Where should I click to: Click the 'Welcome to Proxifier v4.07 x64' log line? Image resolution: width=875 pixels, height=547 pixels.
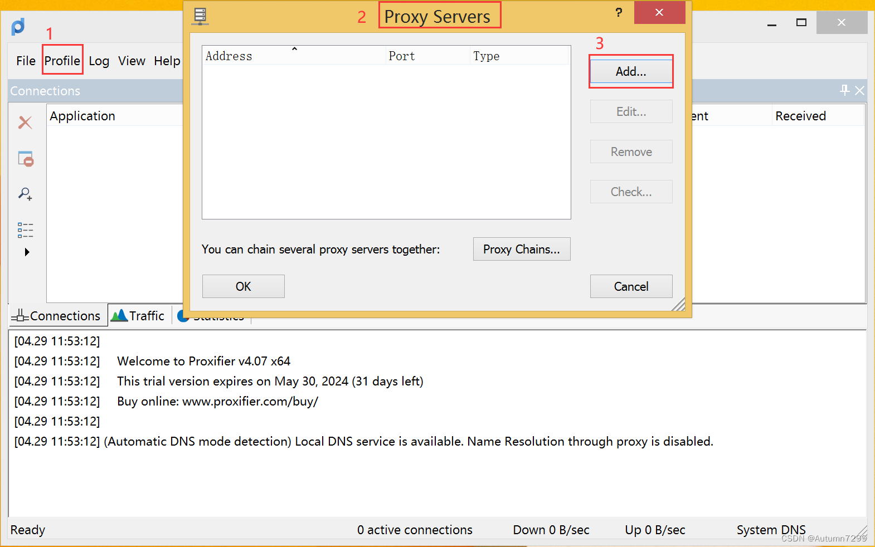point(203,361)
